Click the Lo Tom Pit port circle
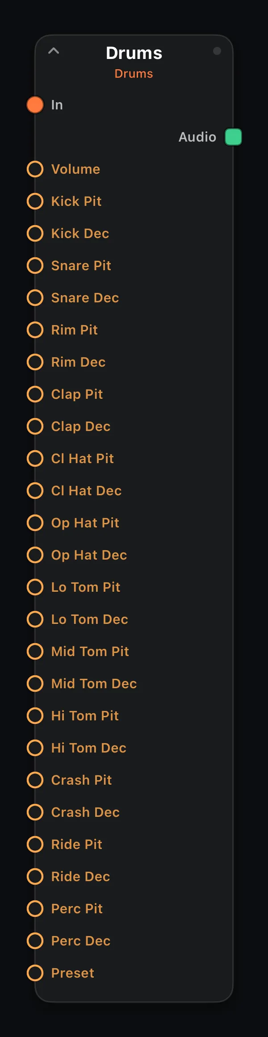 (35, 587)
